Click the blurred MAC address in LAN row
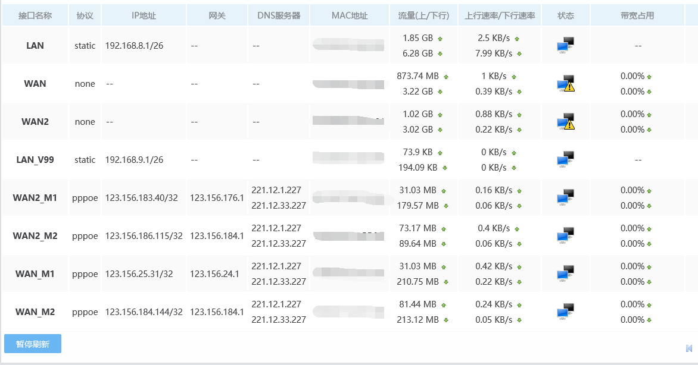The image size is (698, 365). (x=348, y=45)
